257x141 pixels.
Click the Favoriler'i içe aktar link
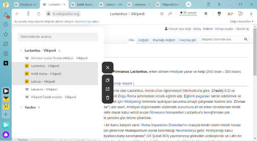87,21
